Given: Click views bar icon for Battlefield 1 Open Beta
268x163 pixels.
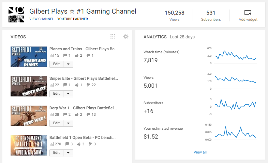Looking at the screenshot, I should [x=51, y=144].
